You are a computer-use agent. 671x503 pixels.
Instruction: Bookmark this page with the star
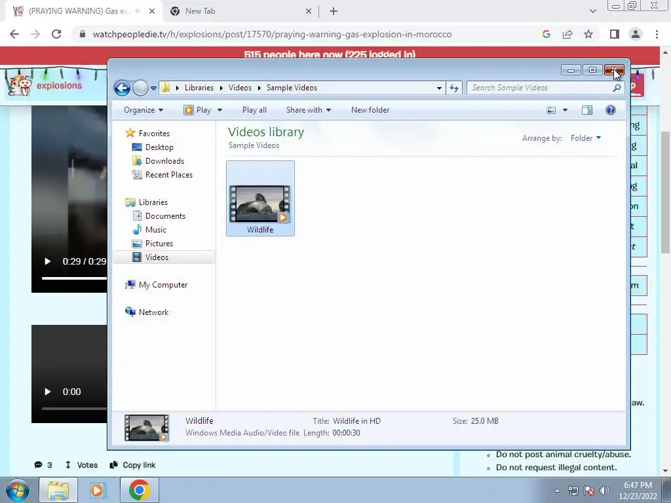pyautogui.click(x=588, y=34)
